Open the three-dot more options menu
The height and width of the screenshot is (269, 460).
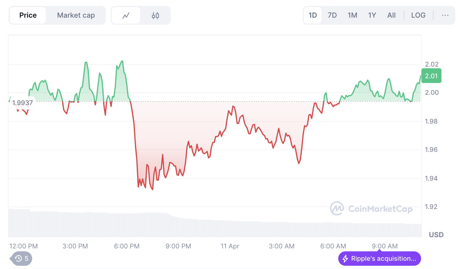(x=445, y=15)
